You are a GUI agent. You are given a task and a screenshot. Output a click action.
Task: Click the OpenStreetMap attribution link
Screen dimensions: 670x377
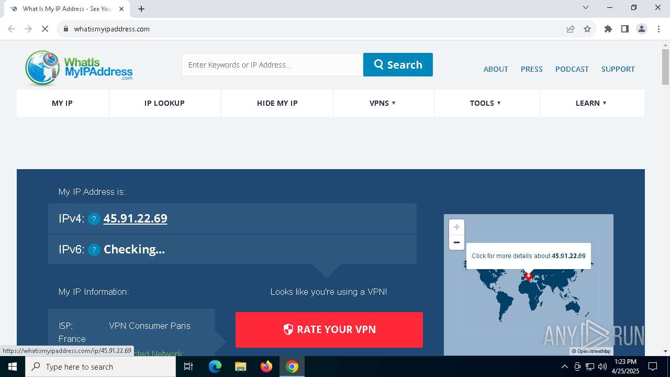click(594, 351)
